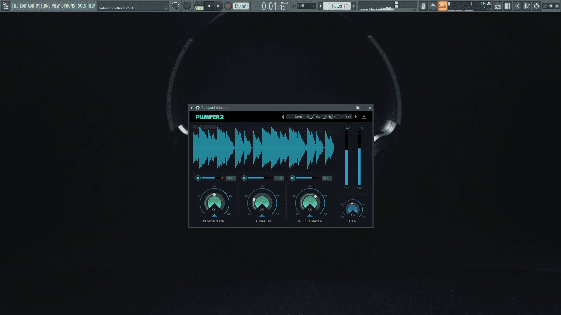Expand the triangle below Compressor knob
This screenshot has height=315, width=561.
[x=214, y=216]
